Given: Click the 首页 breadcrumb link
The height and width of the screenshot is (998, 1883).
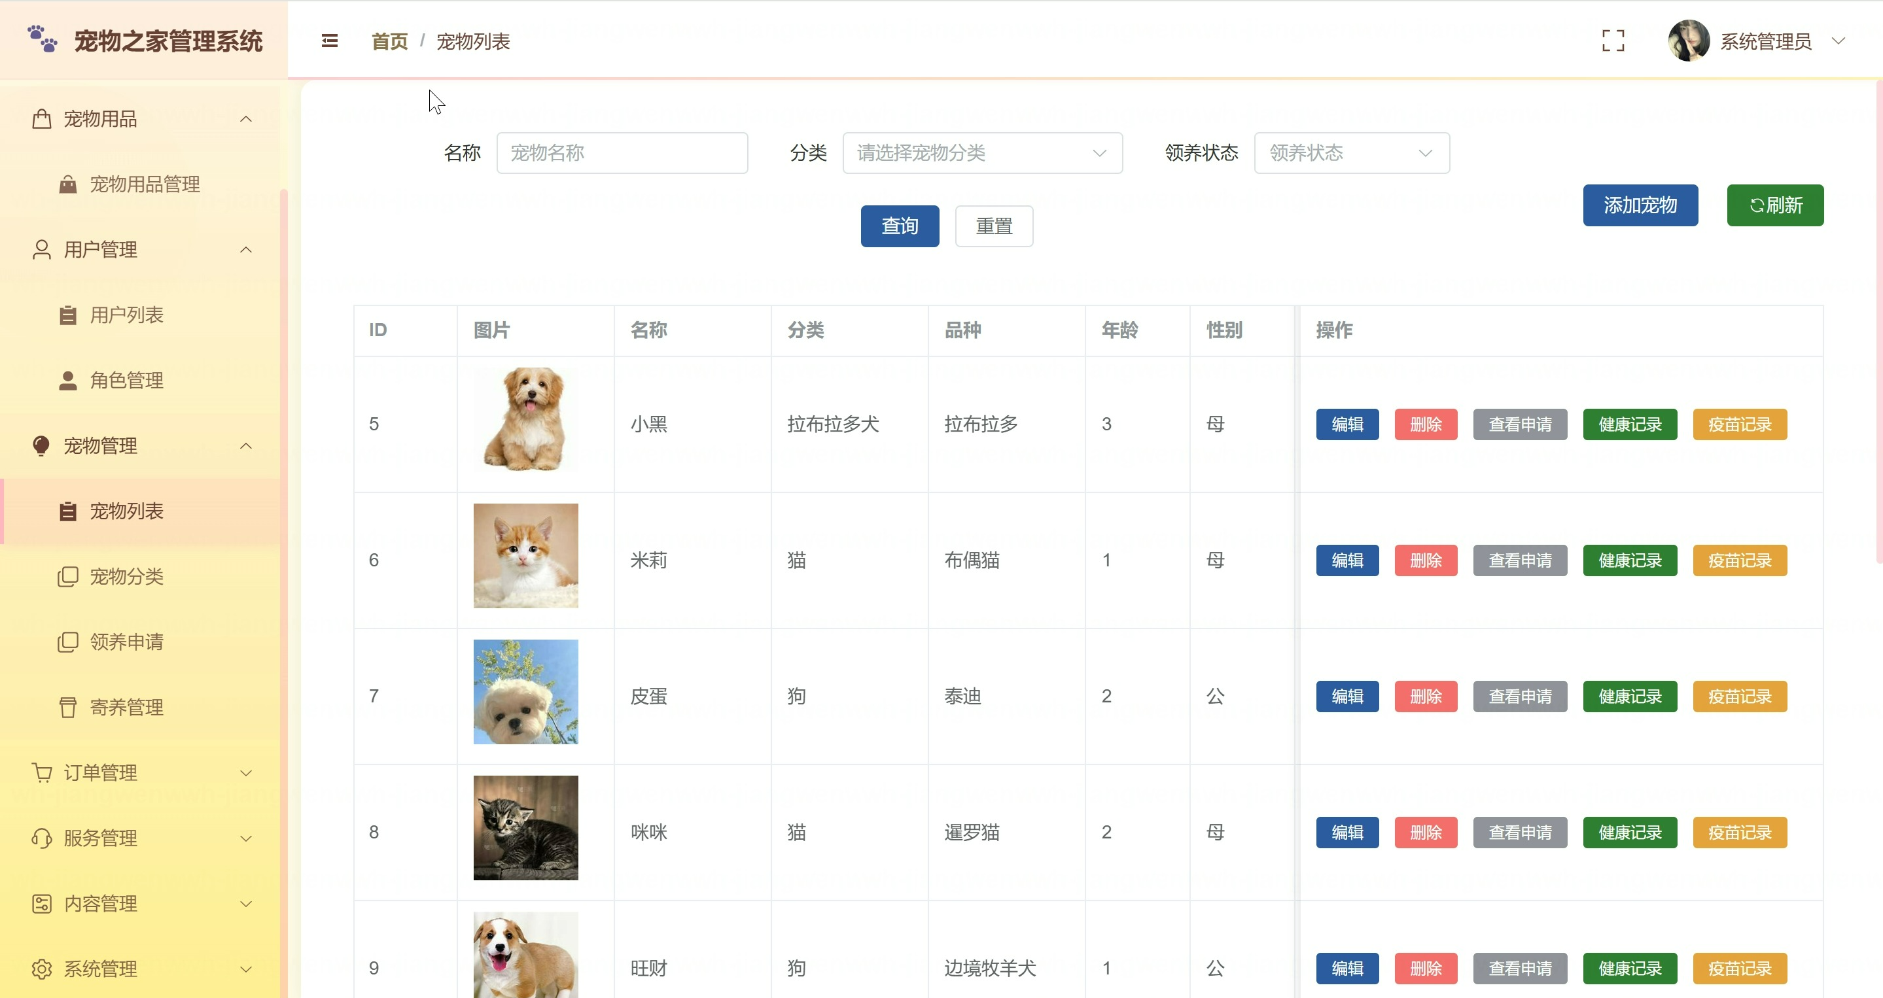Looking at the screenshot, I should (x=389, y=42).
